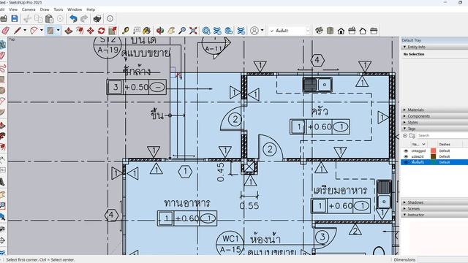Open the Help menu
468x263 pixels.
tap(91, 9)
